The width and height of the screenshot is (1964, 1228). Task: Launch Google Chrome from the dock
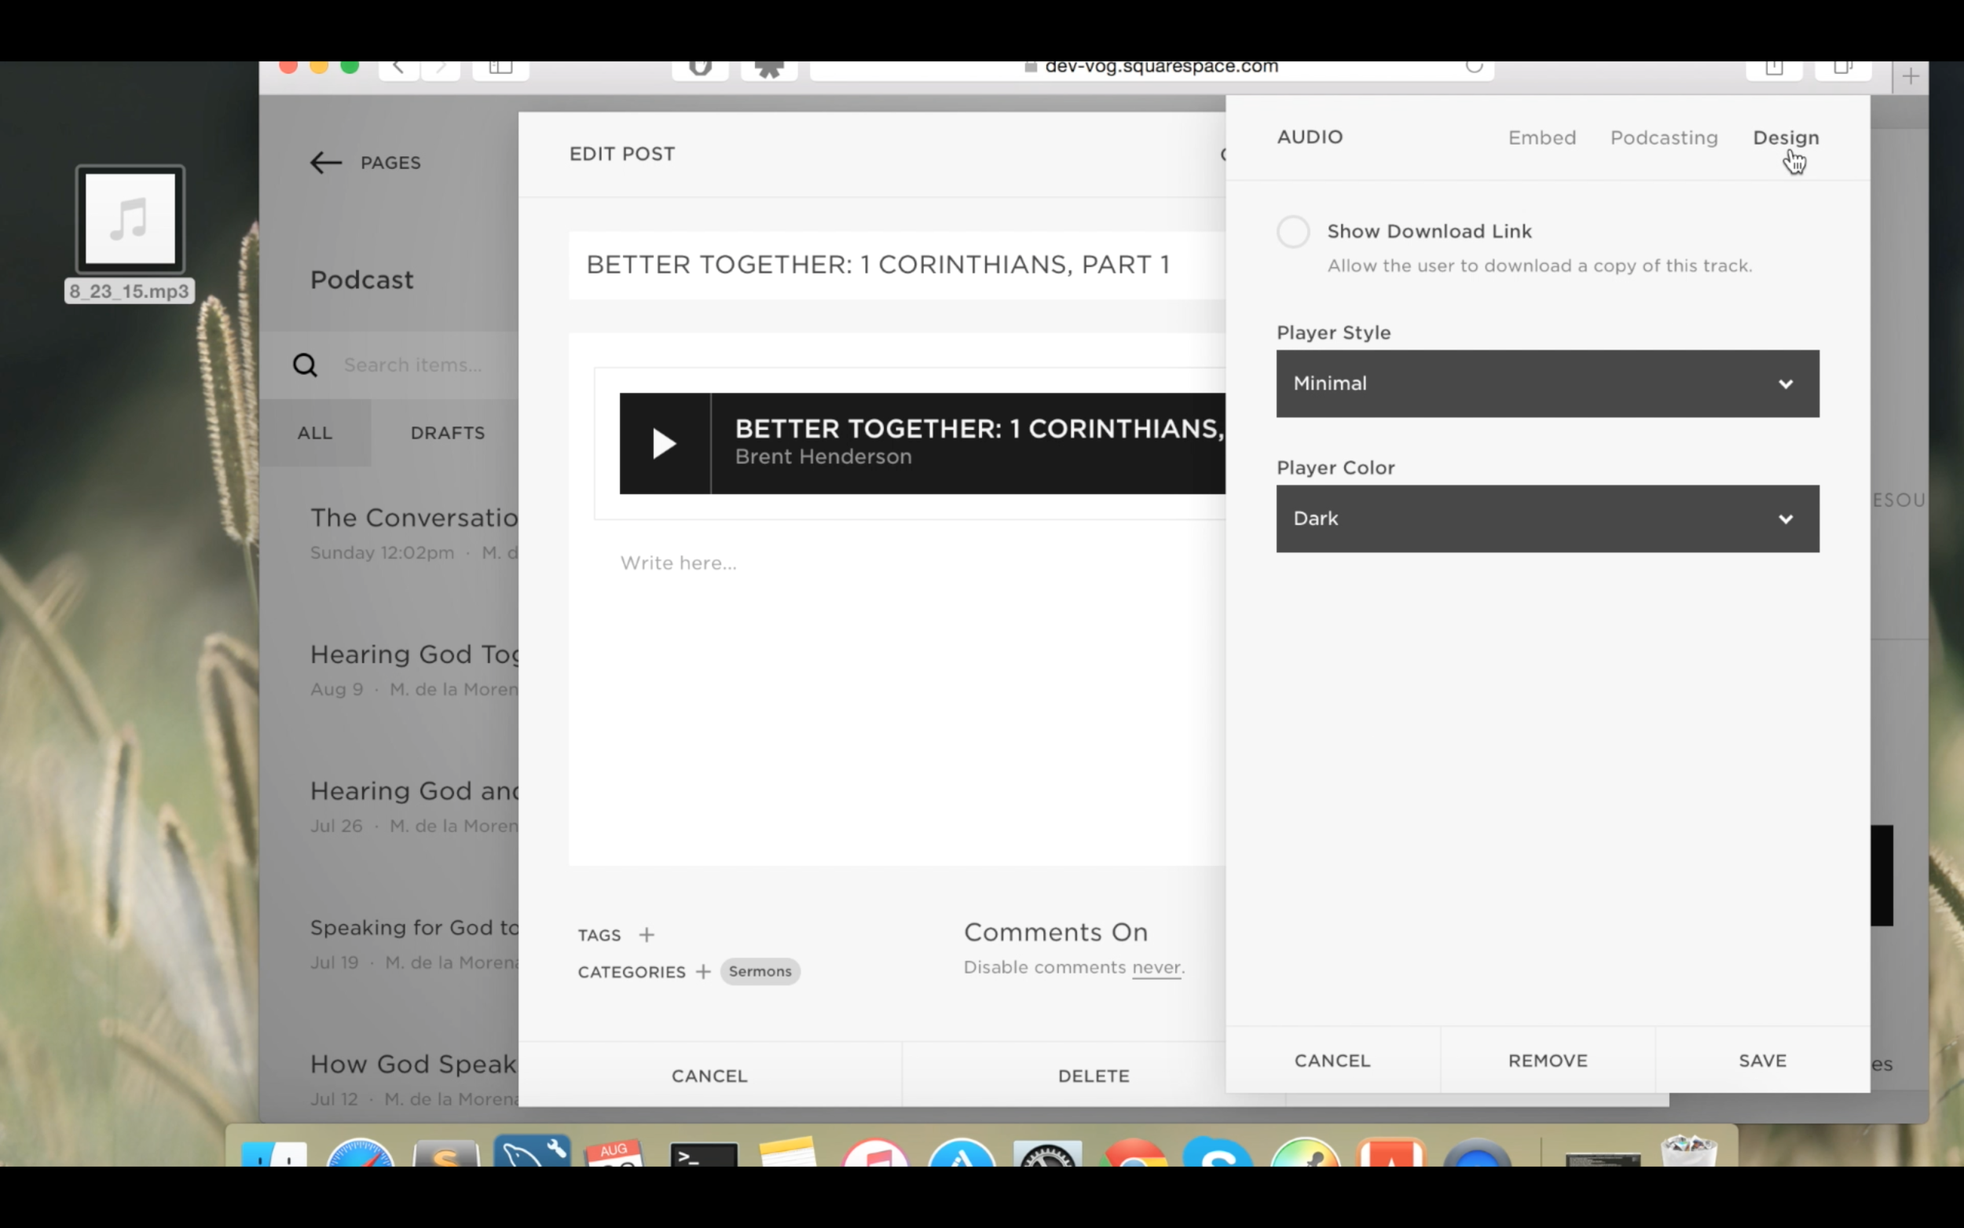[x=1134, y=1153]
